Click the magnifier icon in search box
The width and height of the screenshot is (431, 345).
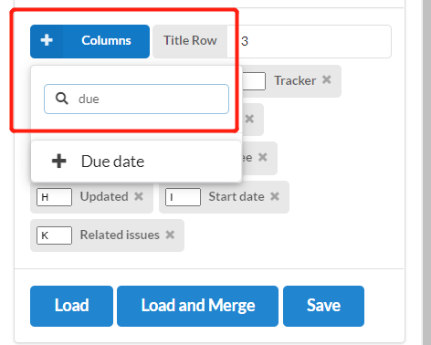click(x=62, y=99)
